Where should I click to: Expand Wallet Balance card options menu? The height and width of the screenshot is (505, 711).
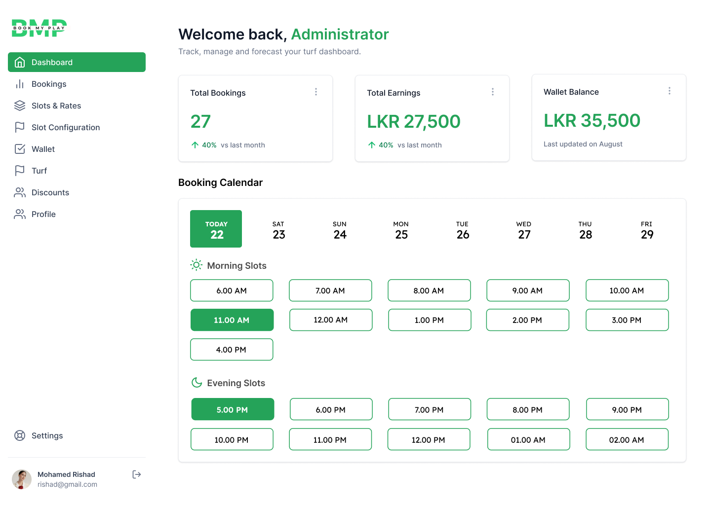click(x=670, y=91)
